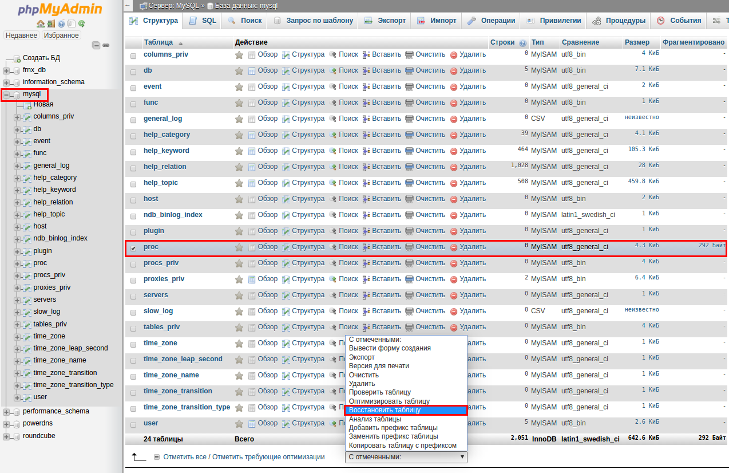
Task: Click the Home icon under phpMyAdmin logo
Action: point(40,23)
